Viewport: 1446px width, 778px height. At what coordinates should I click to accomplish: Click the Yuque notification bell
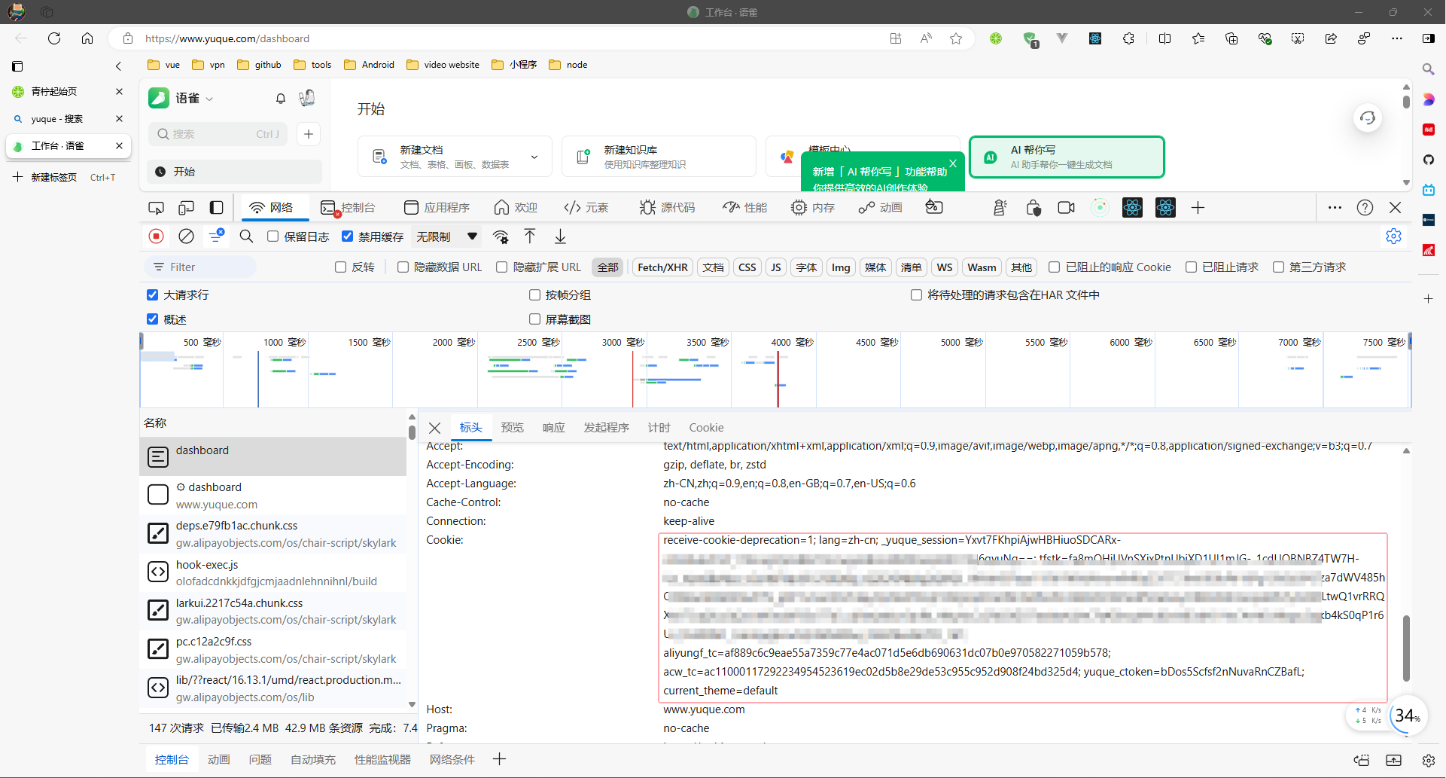pos(281,99)
